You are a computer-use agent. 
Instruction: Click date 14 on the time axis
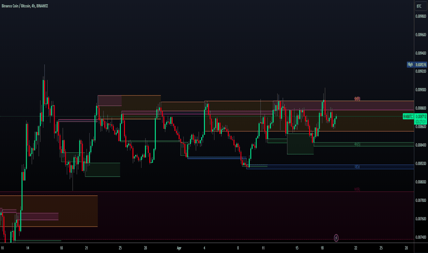pos(28,248)
